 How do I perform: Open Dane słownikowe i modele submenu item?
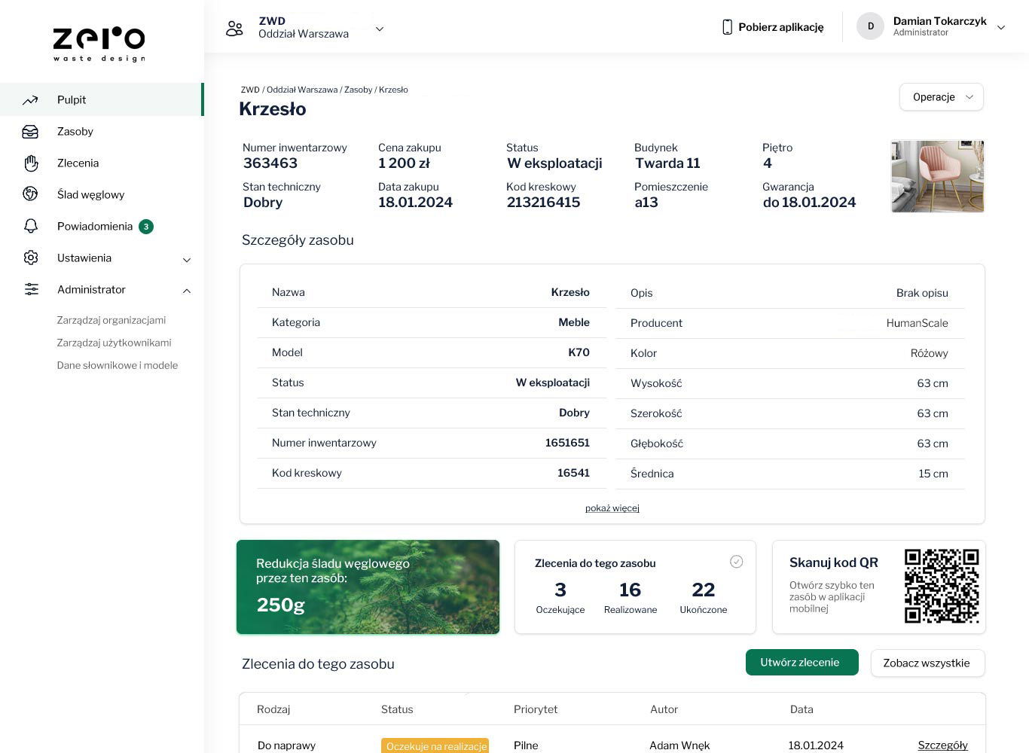coord(118,365)
